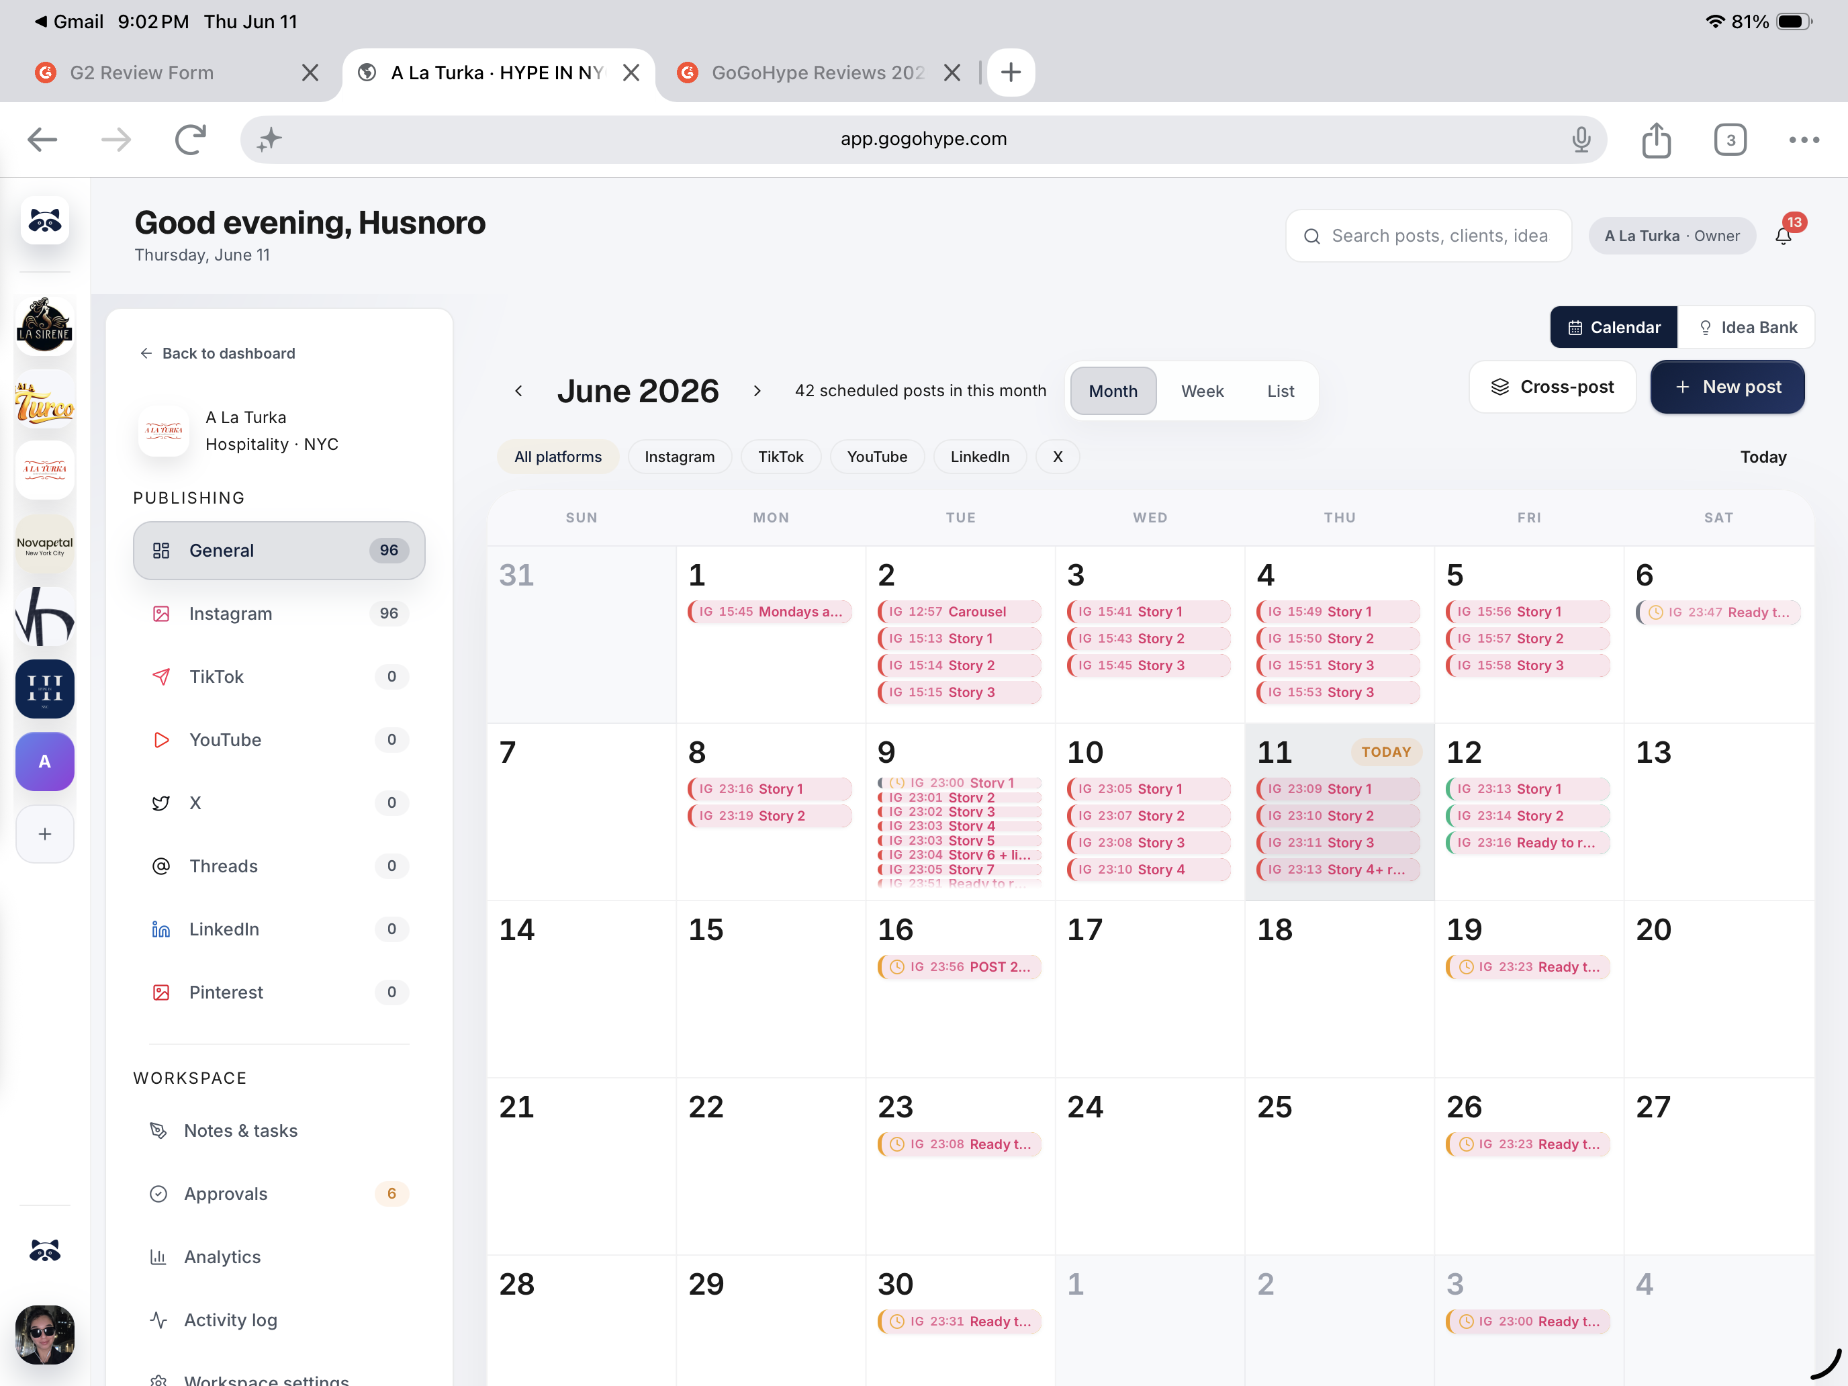Add a new workspace with plus icon

tap(45, 833)
